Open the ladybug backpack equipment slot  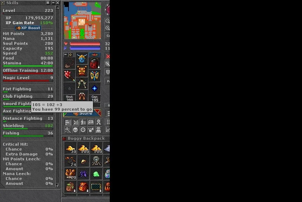click(95, 63)
